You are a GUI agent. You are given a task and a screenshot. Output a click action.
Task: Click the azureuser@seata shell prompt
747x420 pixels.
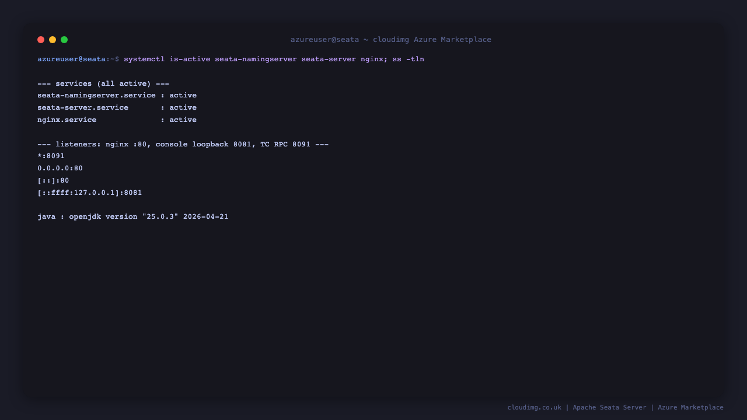(78, 60)
